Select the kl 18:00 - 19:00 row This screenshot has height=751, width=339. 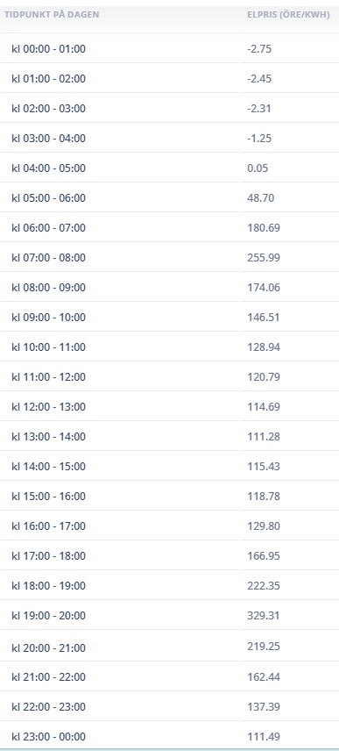tap(169, 585)
